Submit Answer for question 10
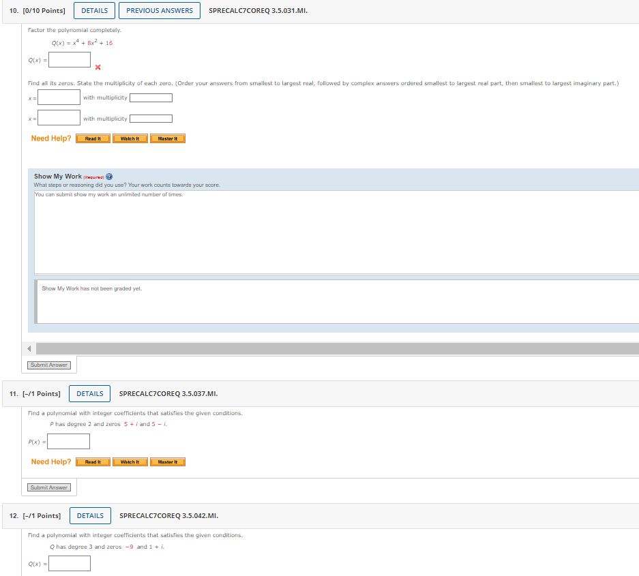639x576 pixels. click(x=48, y=365)
